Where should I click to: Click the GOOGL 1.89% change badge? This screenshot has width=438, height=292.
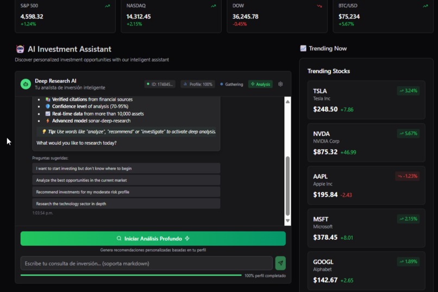tap(408, 261)
